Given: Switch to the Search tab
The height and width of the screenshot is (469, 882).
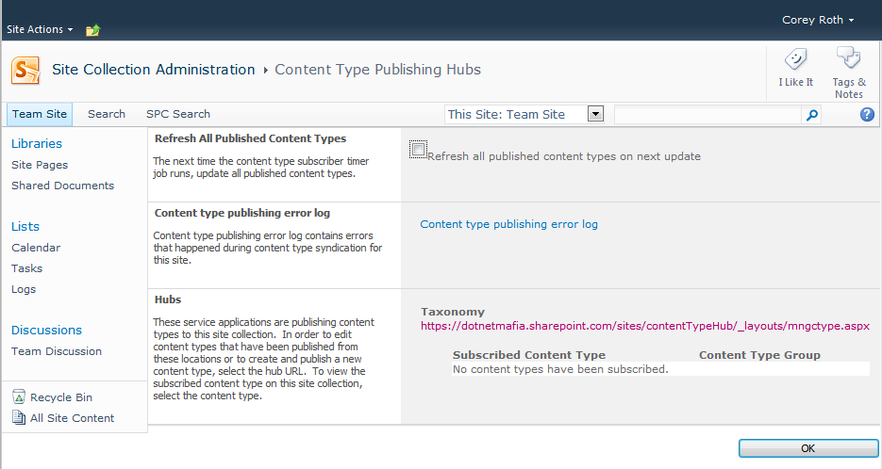Looking at the screenshot, I should tap(107, 114).
